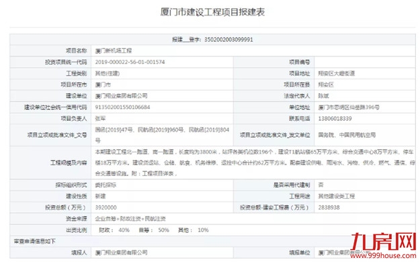Click the '出资比例' label
The image size is (420, 262).
coord(77,230)
